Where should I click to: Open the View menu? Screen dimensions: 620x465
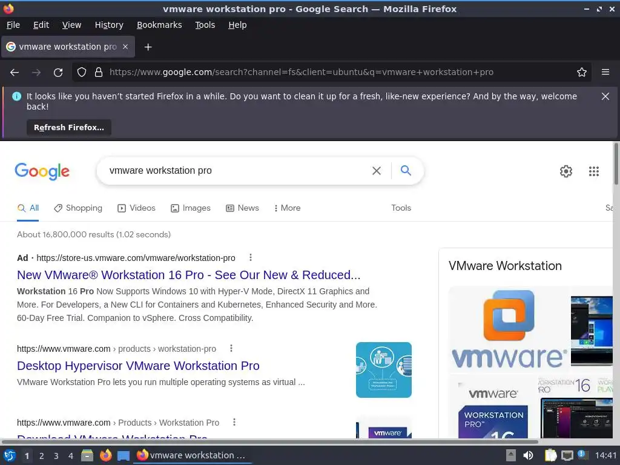click(71, 25)
